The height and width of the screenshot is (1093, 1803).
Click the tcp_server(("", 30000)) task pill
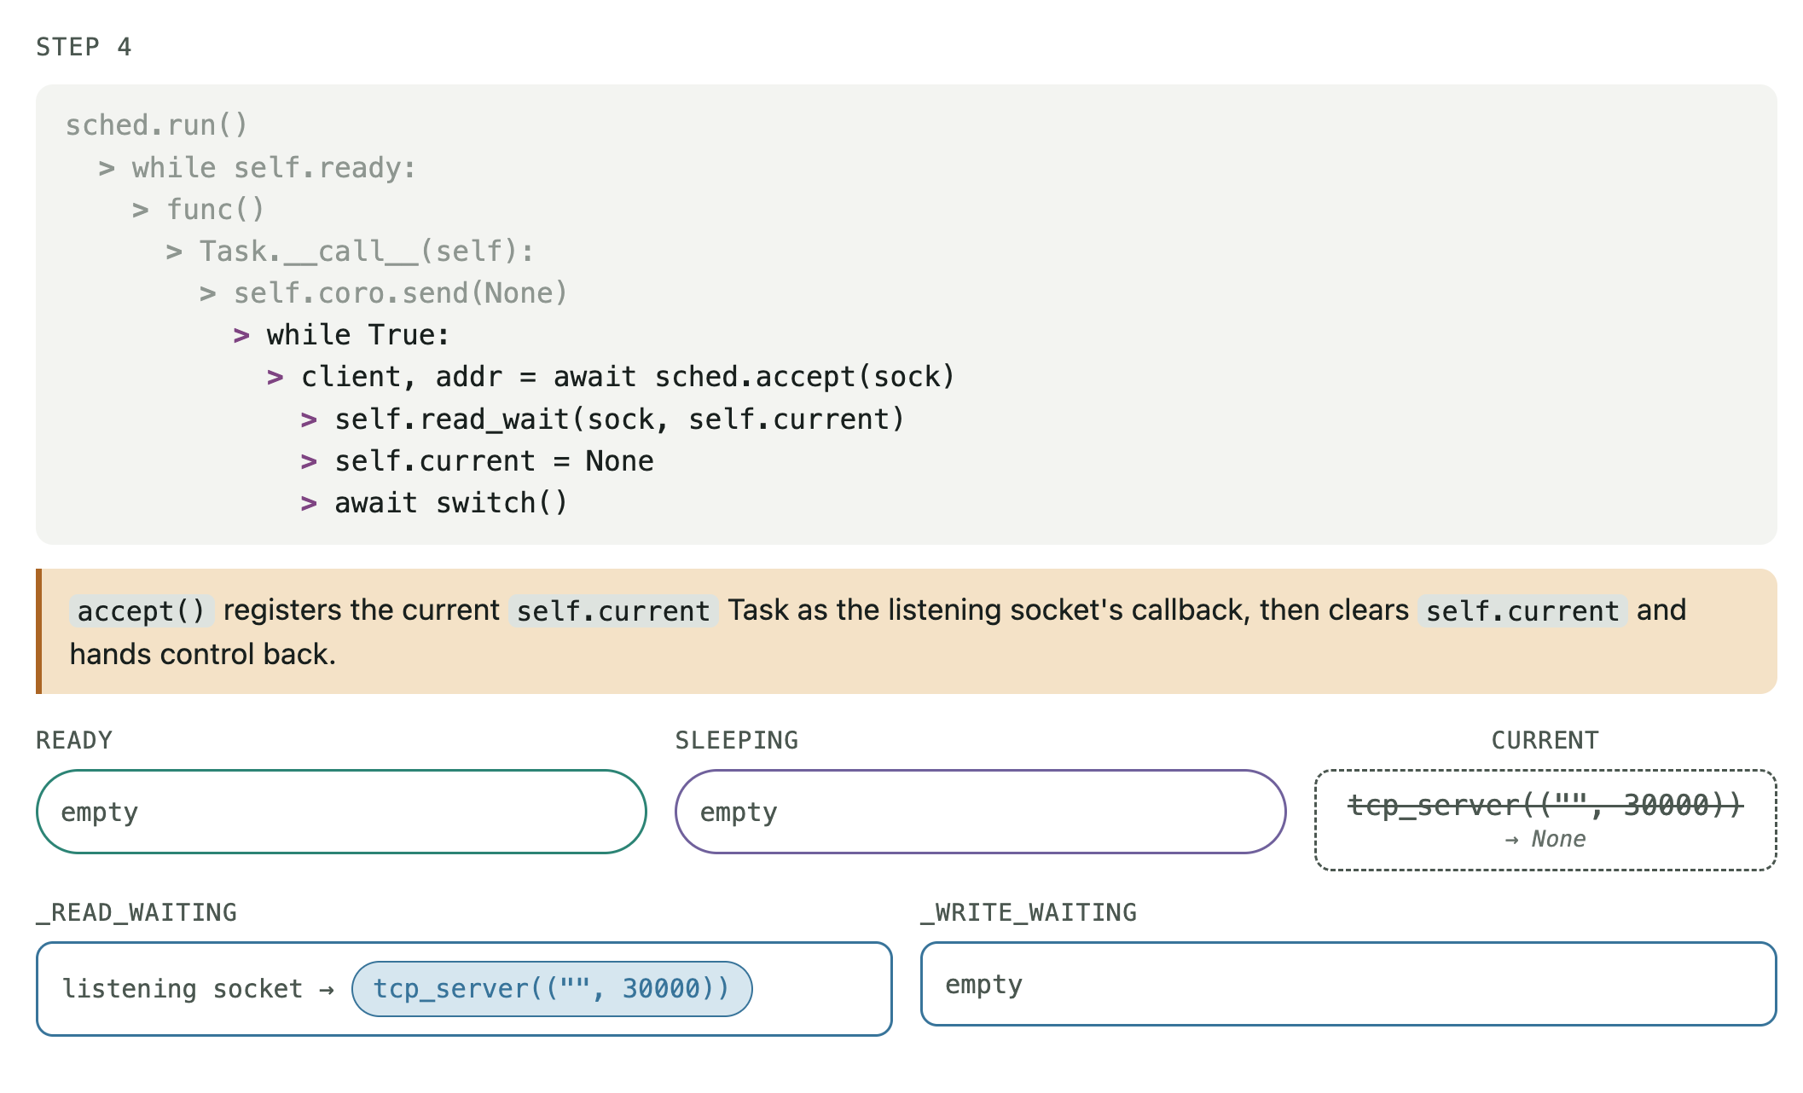(x=552, y=989)
